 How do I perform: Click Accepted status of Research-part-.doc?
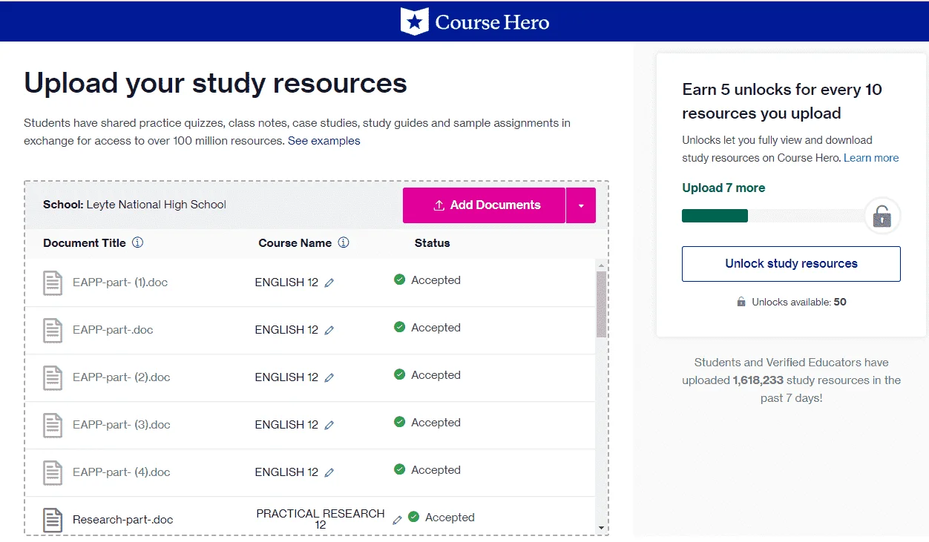click(x=450, y=518)
